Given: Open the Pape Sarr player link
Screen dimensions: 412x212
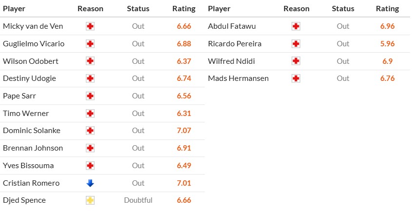Looking at the screenshot, I should (x=20, y=96).
